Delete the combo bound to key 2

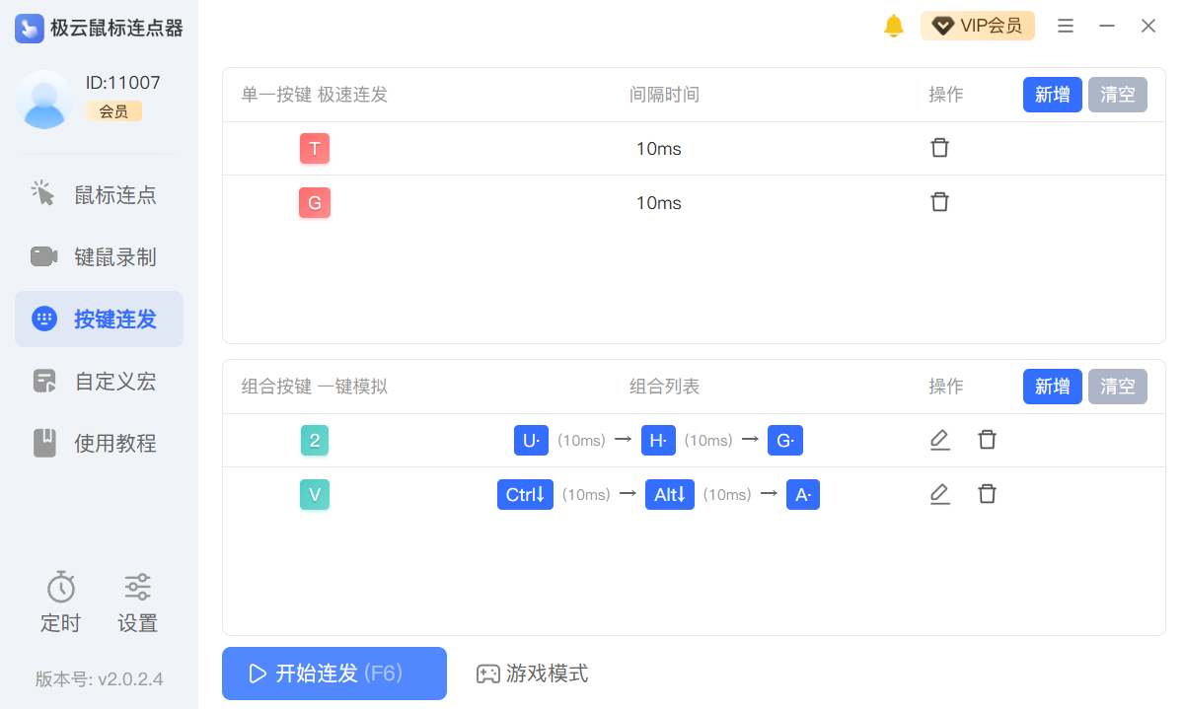pos(987,440)
